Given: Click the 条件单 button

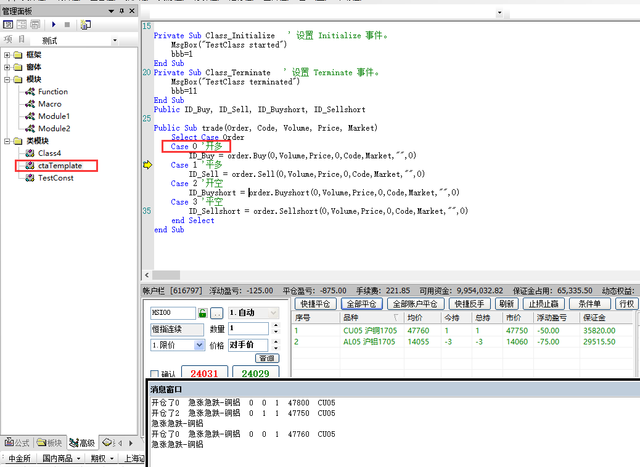Looking at the screenshot, I should click(589, 304).
